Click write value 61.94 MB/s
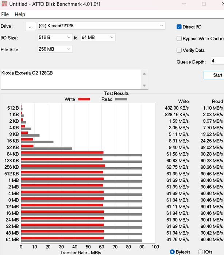Screen dimensions: 224x255 click(177, 233)
